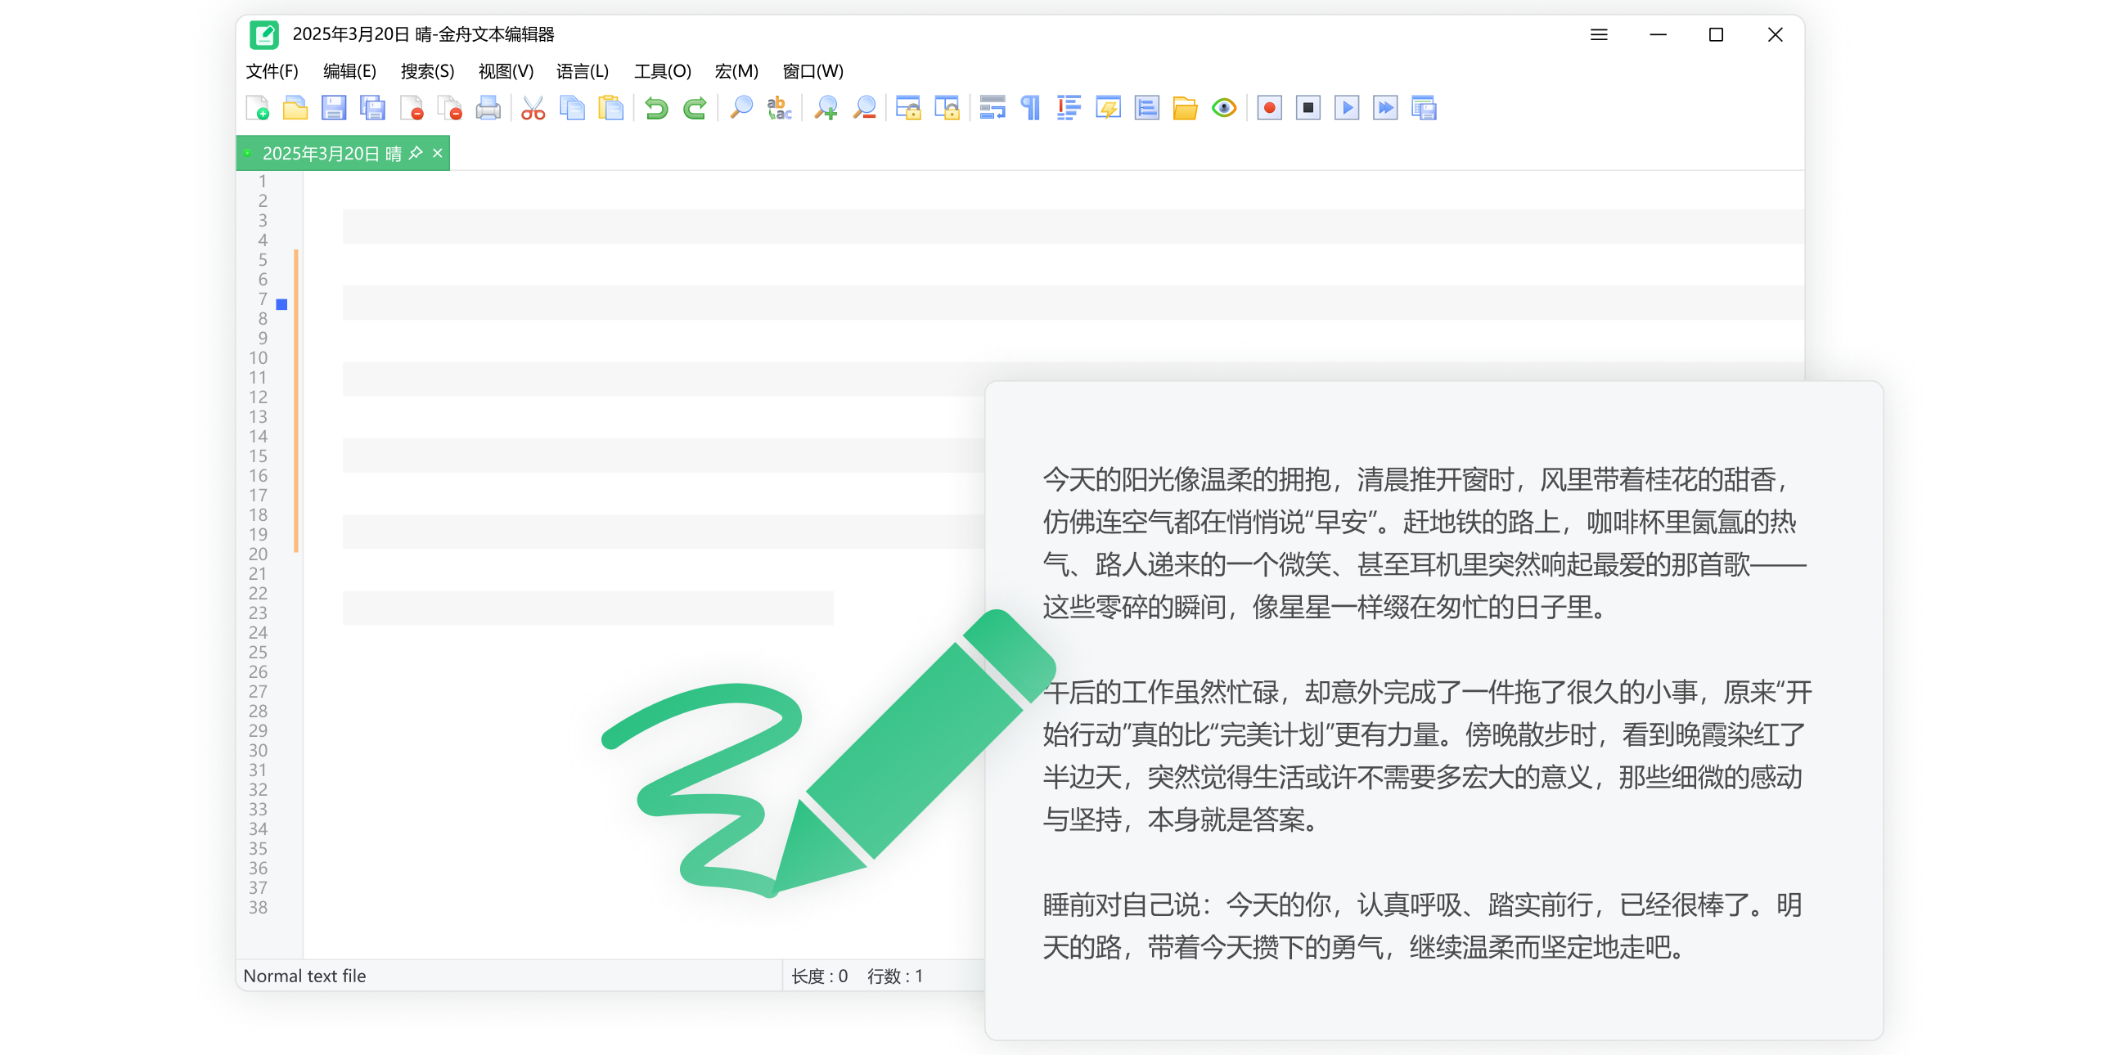Pin the 2025年3月20日 晴 tab
This screenshot has width=2111, height=1055.
coord(416,153)
